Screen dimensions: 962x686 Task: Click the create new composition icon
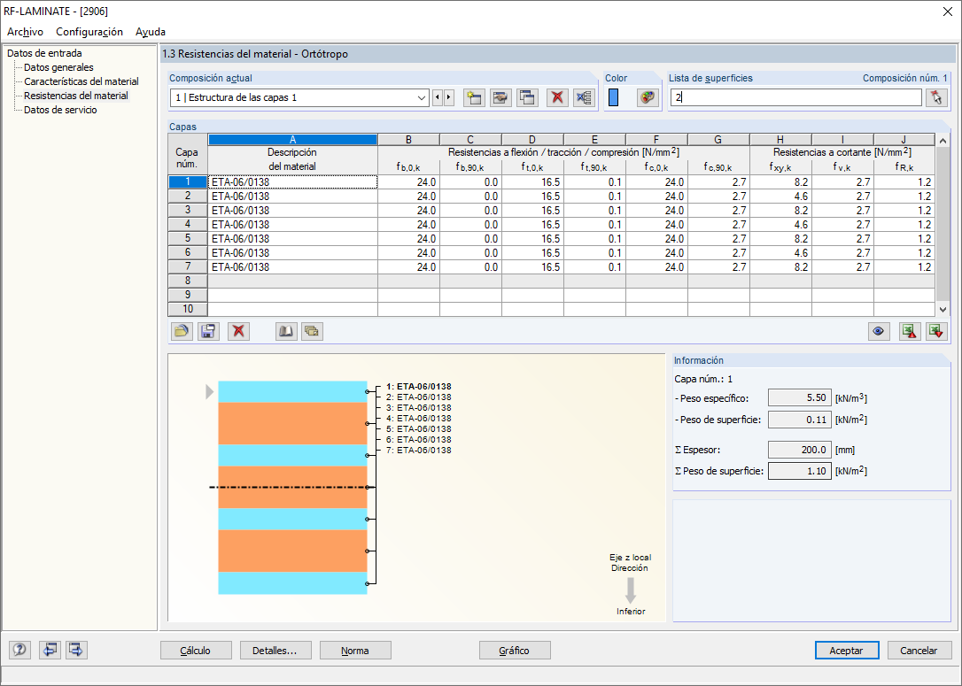(x=475, y=97)
